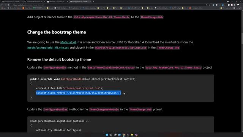243x137 pixels.
Task: Open Widgets from taskbar
Action: (120, 135)
